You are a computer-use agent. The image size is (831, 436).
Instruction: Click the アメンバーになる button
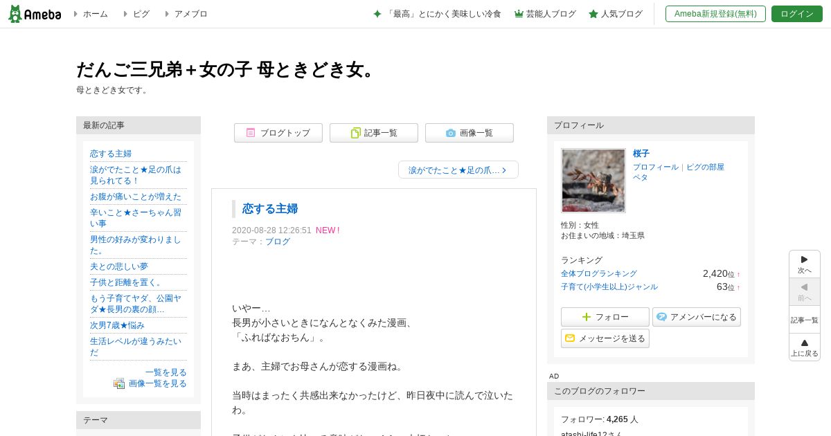[697, 317]
